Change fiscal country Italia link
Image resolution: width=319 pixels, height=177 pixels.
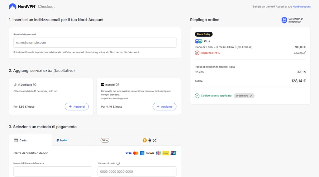pos(232,67)
